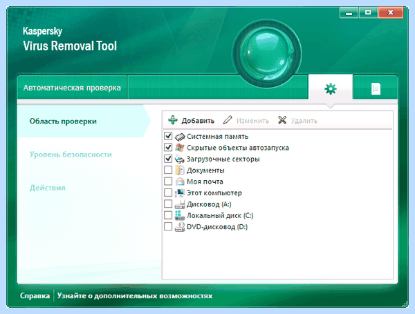The height and width of the screenshot is (314, 415).
Task: Click the mail icon beside Моя почта
Action: (180, 181)
